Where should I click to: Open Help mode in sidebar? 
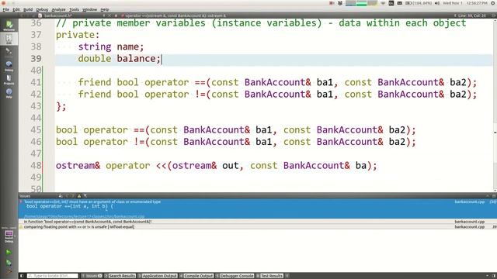(x=9, y=93)
